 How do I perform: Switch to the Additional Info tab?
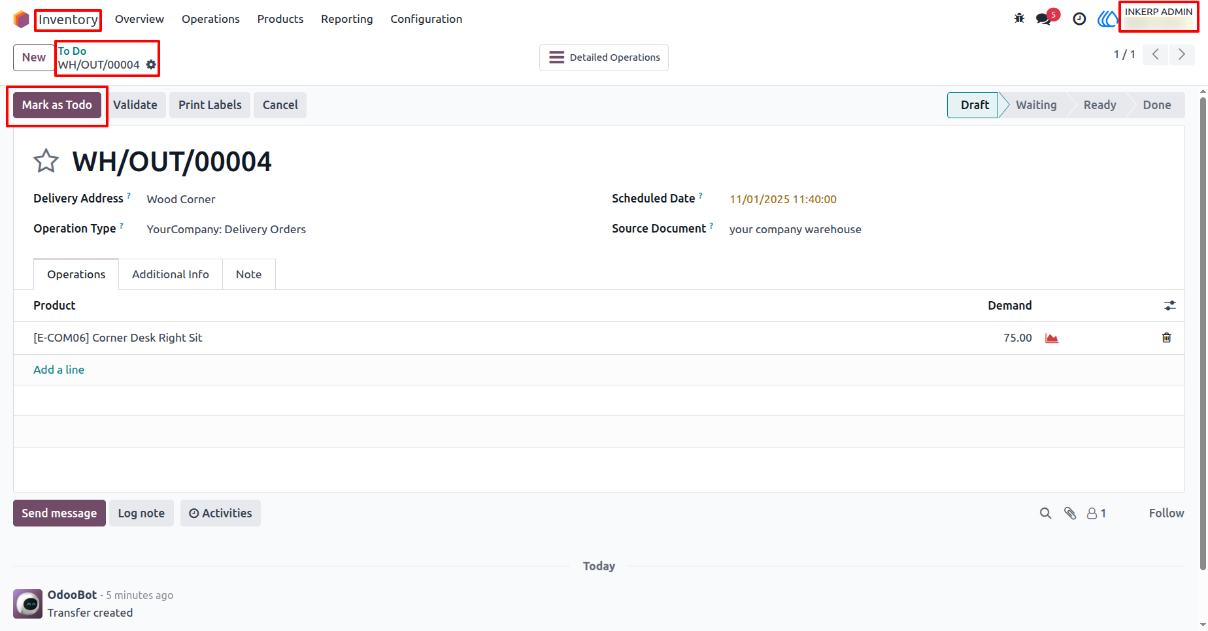[171, 274]
